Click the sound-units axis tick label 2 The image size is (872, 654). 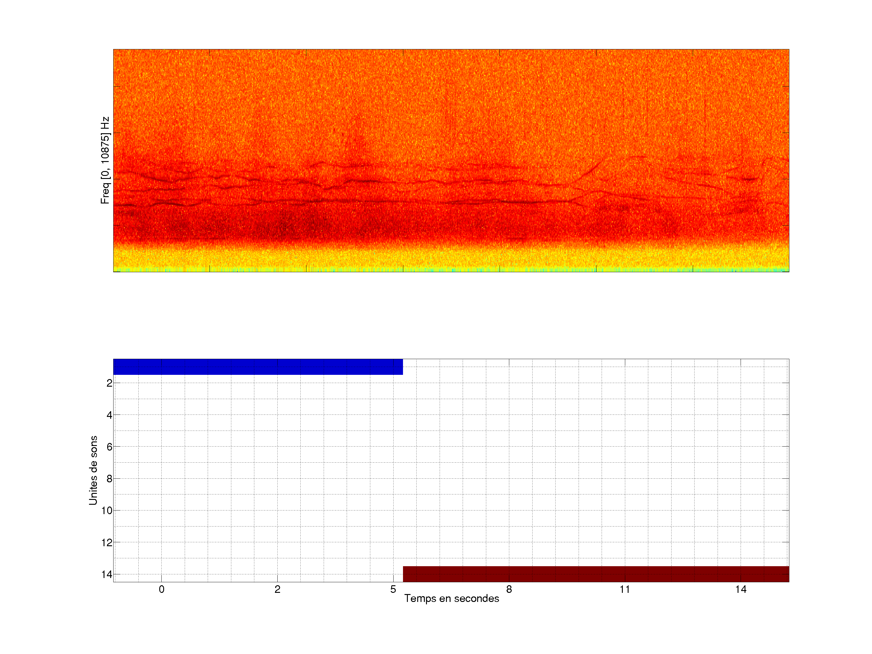109,383
